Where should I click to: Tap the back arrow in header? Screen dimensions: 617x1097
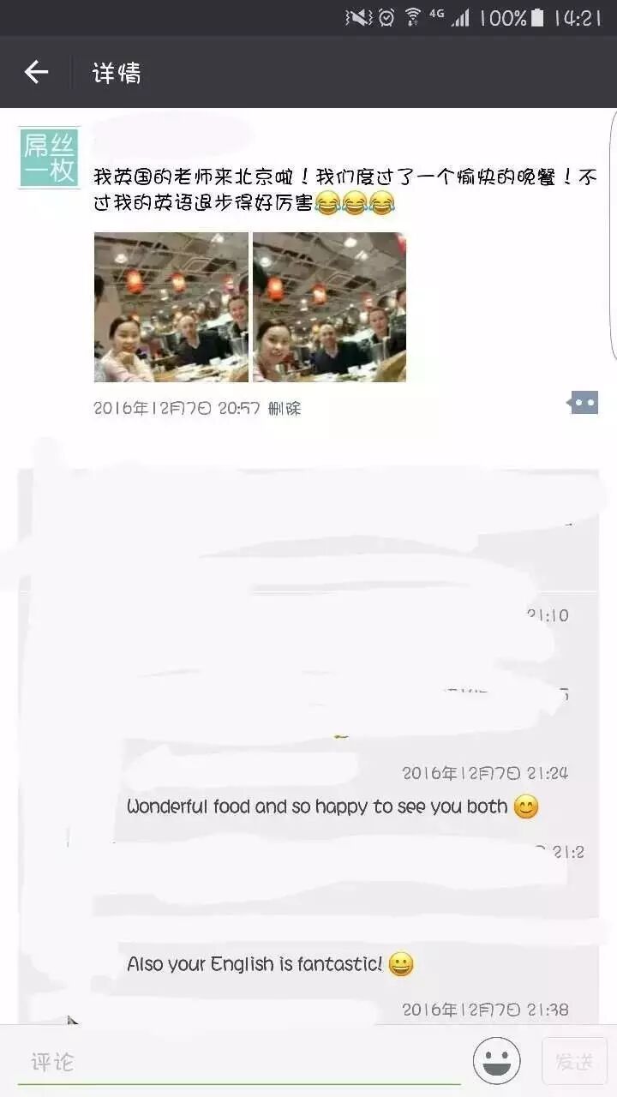(x=36, y=72)
